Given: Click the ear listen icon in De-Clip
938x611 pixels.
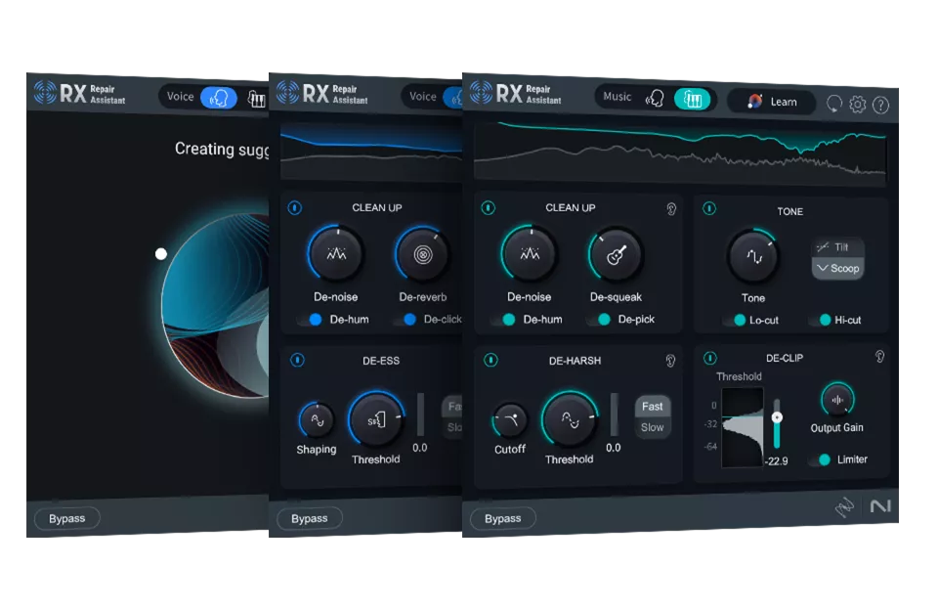Looking at the screenshot, I should click(879, 356).
